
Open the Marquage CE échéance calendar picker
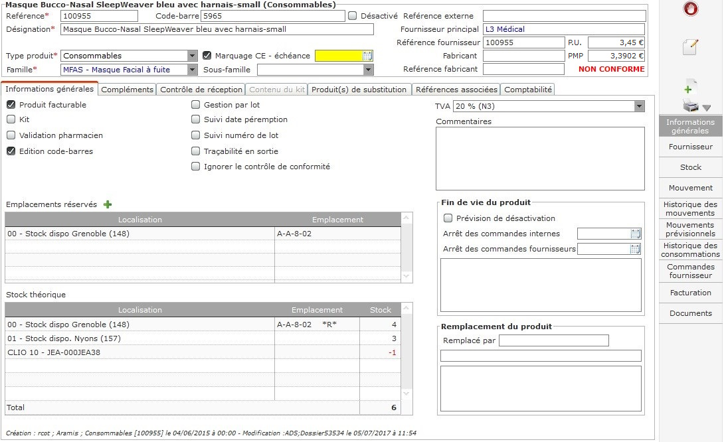[x=367, y=56]
